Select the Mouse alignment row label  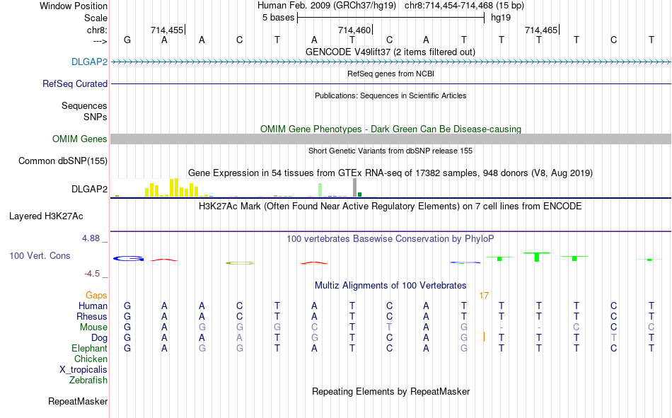(x=93, y=327)
